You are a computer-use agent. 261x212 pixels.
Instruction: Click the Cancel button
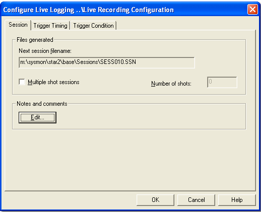(196, 200)
